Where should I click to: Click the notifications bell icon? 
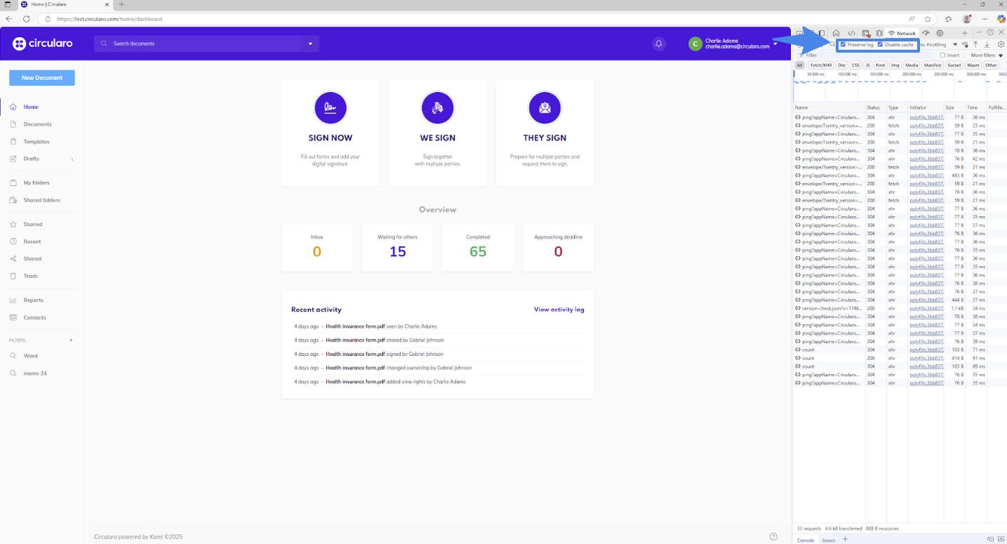658,44
